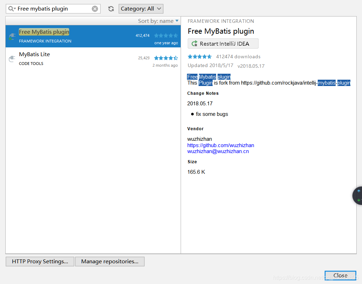Click the Size heading

tap(192, 162)
